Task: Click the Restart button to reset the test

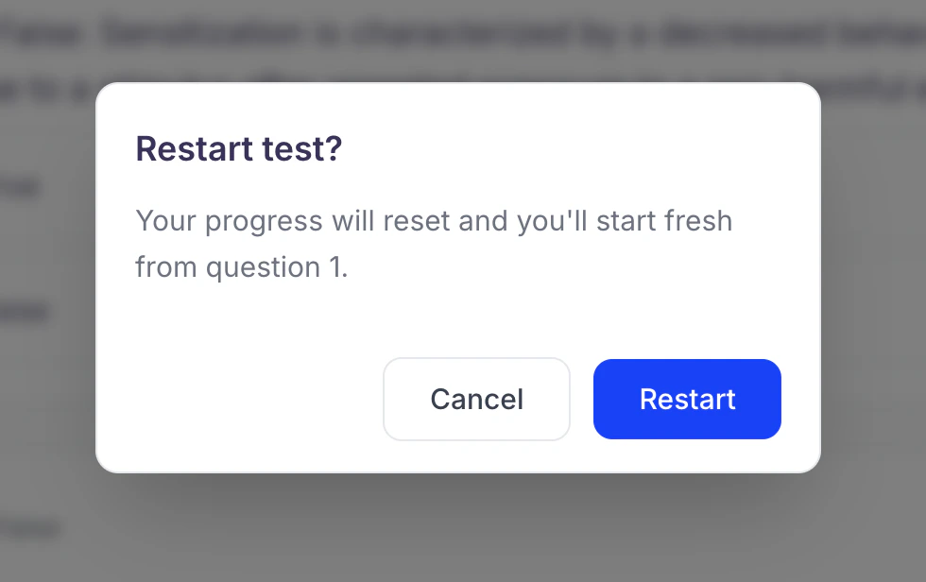Action: tap(687, 399)
